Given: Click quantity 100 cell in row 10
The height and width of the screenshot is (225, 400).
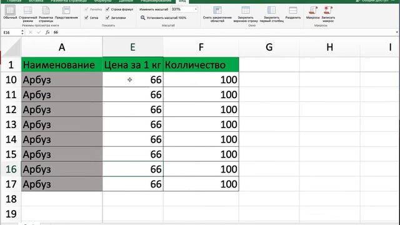Looking at the screenshot, I should tap(201, 79).
